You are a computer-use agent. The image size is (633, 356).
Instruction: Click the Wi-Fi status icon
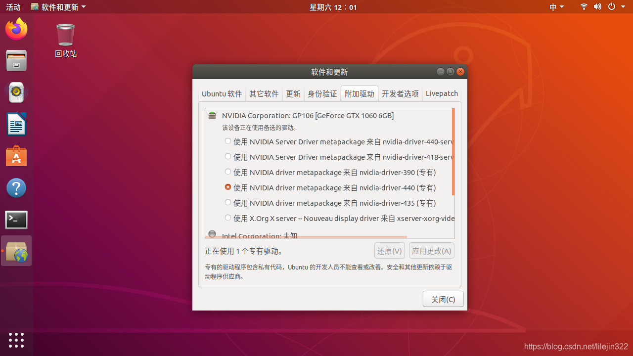tap(584, 7)
